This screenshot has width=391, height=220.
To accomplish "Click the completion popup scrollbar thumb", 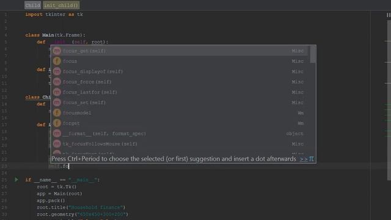I will click(x=312, y=54).
